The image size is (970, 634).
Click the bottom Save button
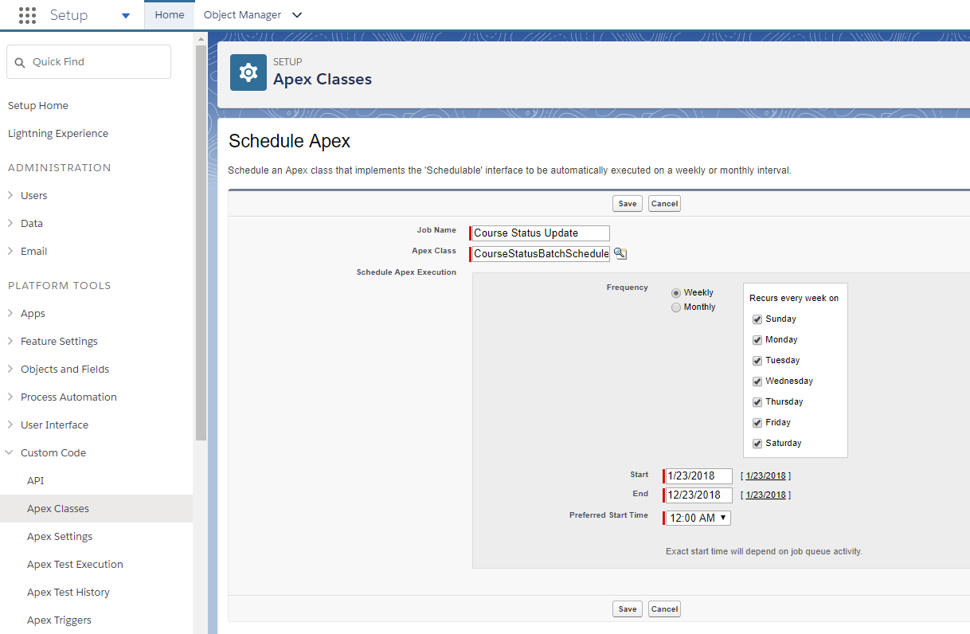[628, 609]
